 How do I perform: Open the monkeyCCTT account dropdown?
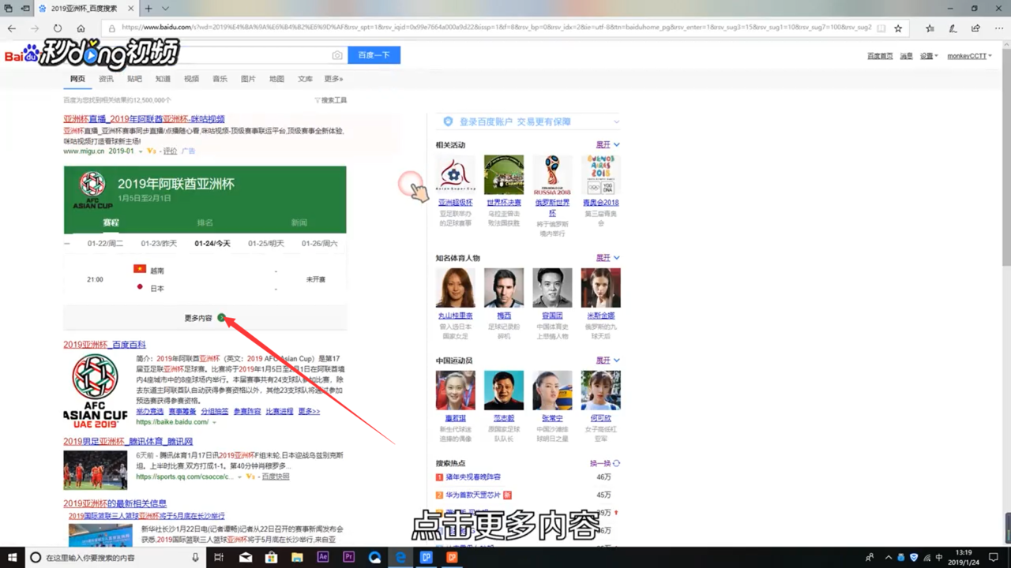click(x=969, y=56)
